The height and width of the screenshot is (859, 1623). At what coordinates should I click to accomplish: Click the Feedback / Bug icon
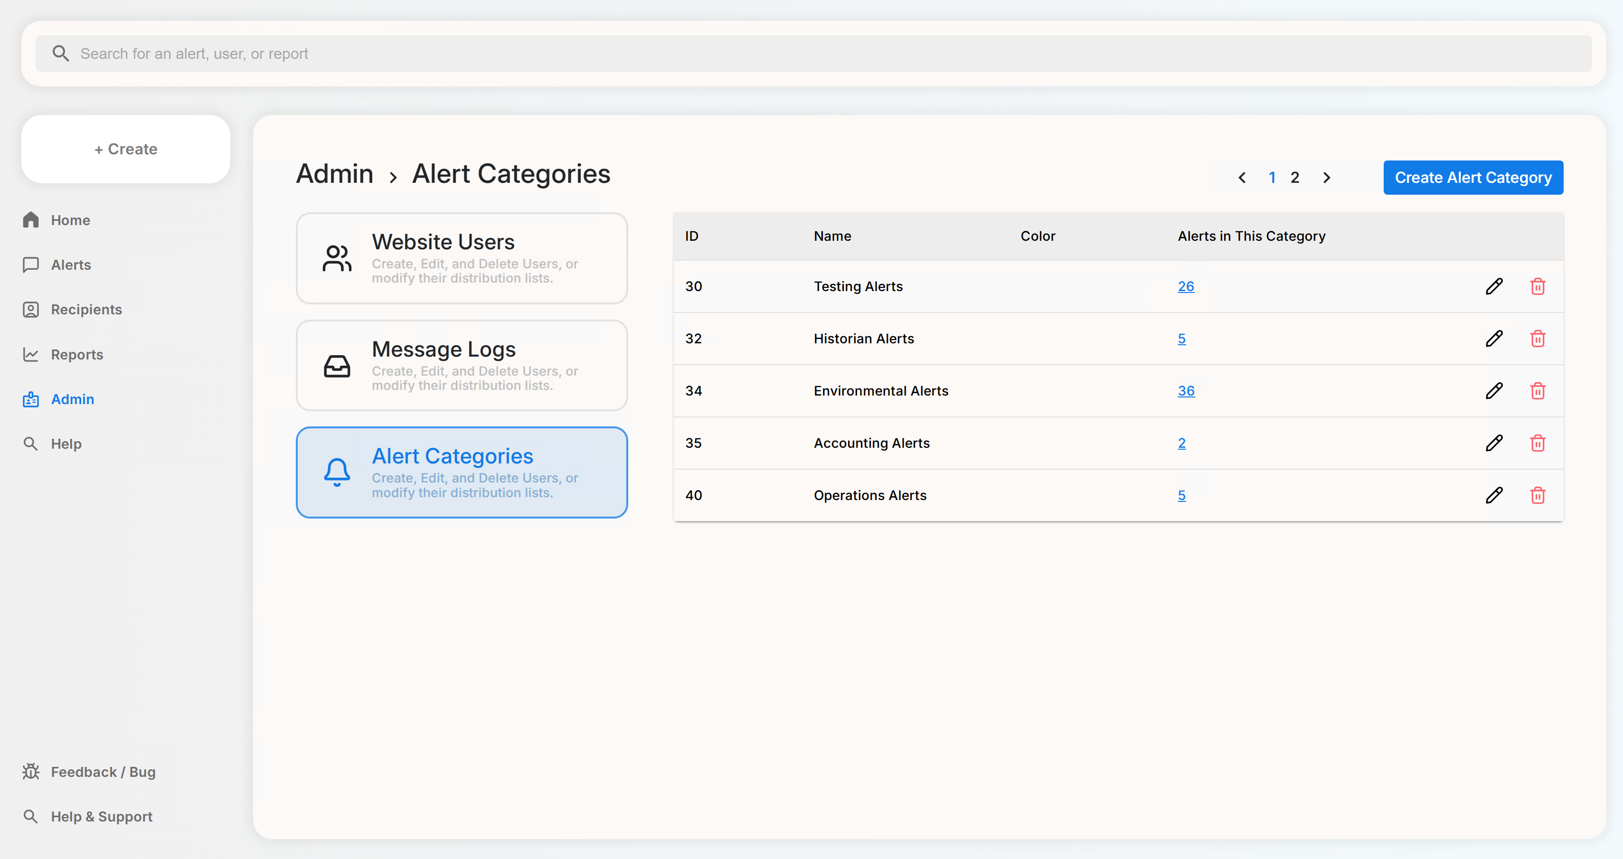(x=31, y=772)
